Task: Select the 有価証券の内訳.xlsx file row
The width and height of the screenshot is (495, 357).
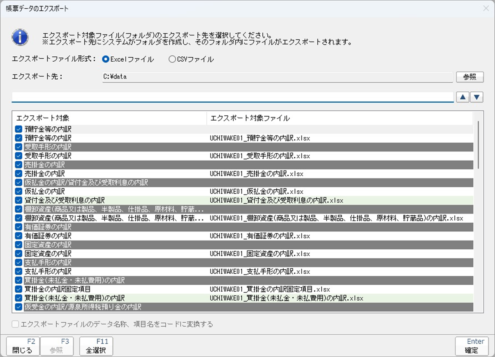Action: coord(260,236)
